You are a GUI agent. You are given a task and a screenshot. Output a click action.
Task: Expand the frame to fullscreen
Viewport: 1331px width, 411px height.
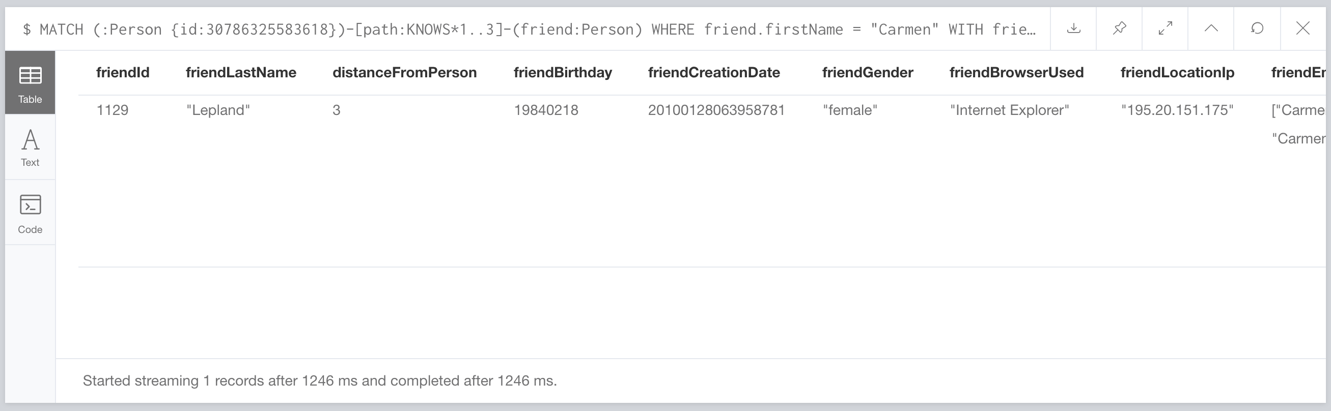1165,28
